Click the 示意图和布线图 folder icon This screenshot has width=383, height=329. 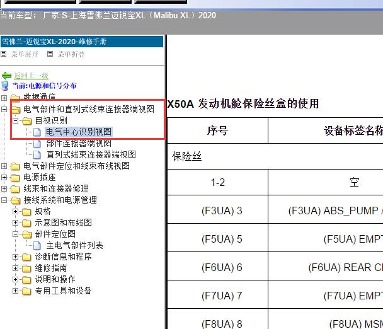[26, 223]
